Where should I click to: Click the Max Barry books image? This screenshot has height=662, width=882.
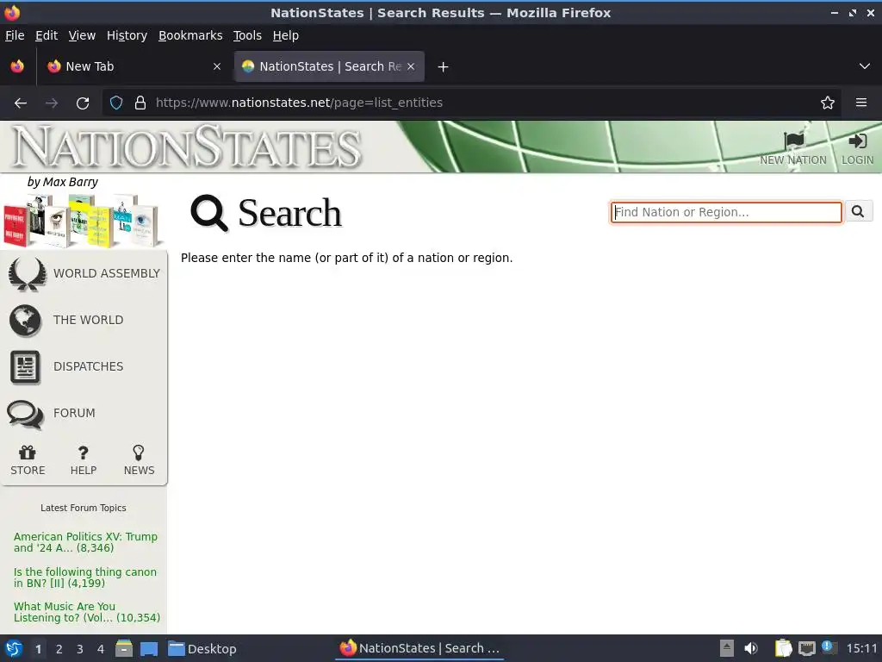coord(82,220)
